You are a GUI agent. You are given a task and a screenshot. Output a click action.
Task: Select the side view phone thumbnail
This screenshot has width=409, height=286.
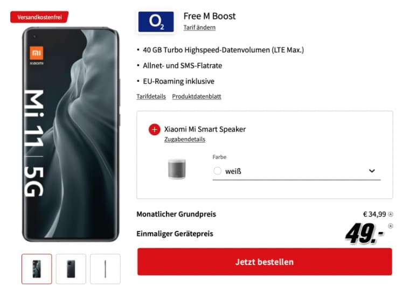click(x=106, y=269)
